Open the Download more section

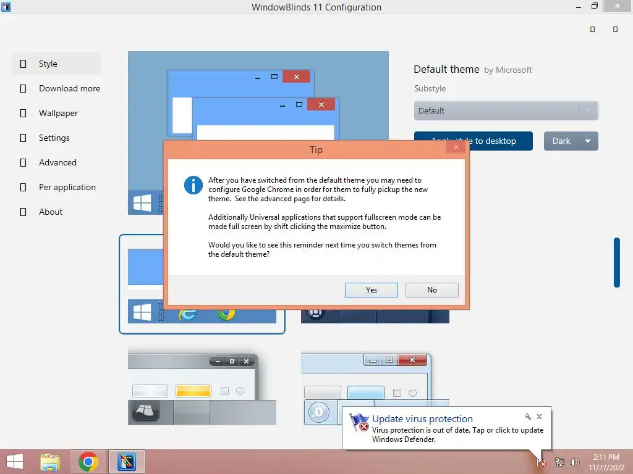pyautogui.click(x=69, y=88)
